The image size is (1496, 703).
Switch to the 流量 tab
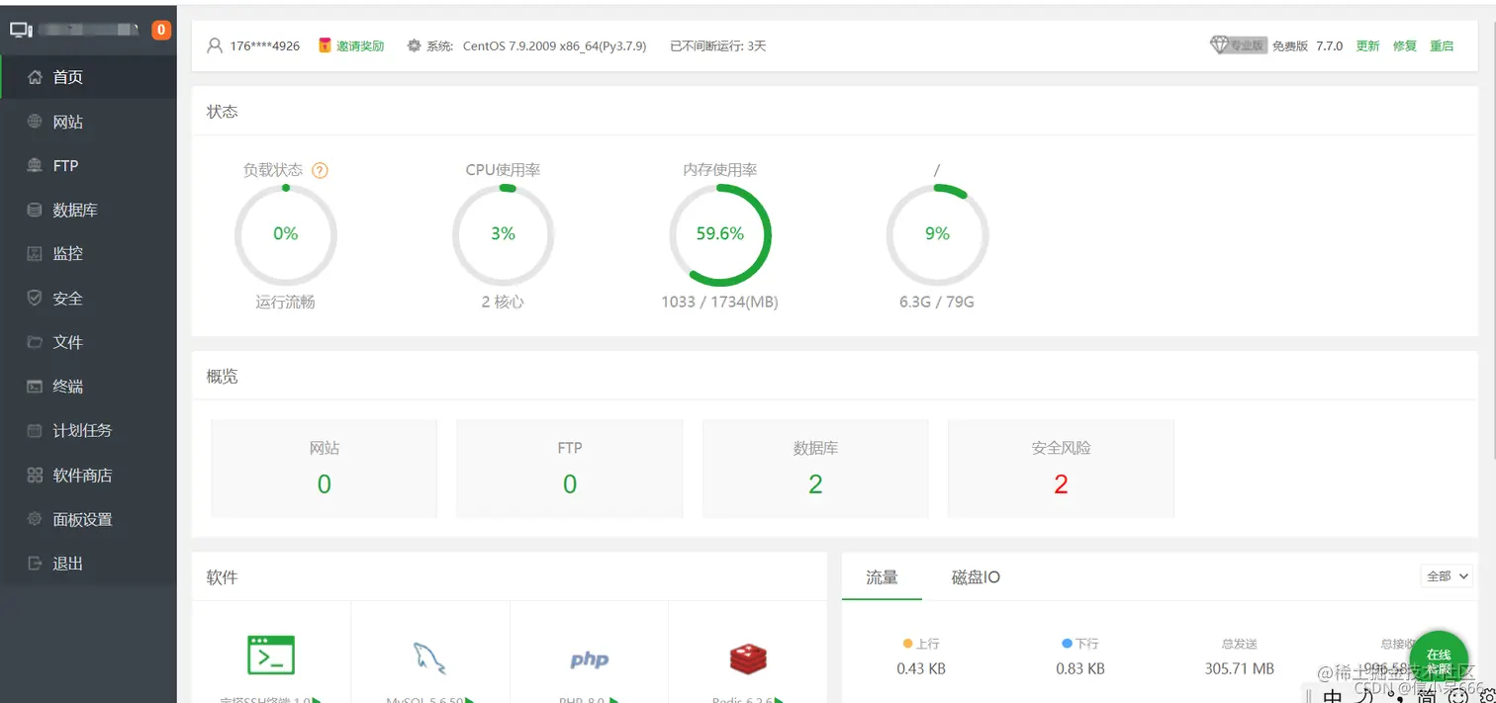point(882,577)
